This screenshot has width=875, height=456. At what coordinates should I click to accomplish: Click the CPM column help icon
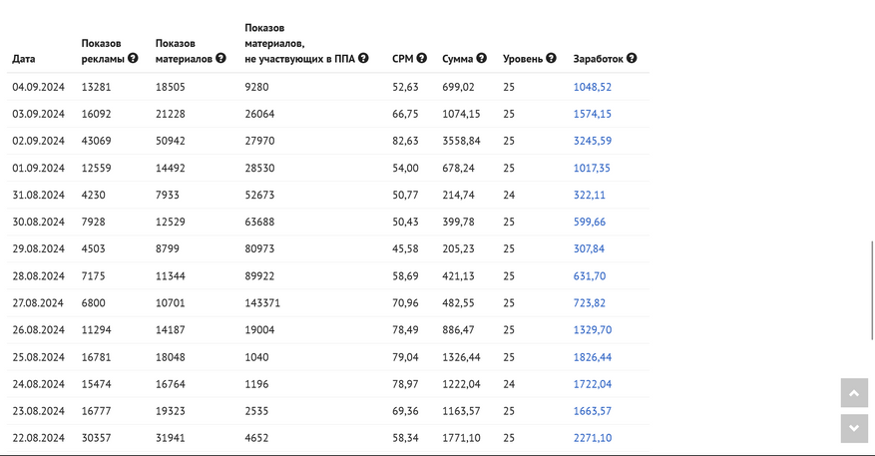[x=422, y=59]
